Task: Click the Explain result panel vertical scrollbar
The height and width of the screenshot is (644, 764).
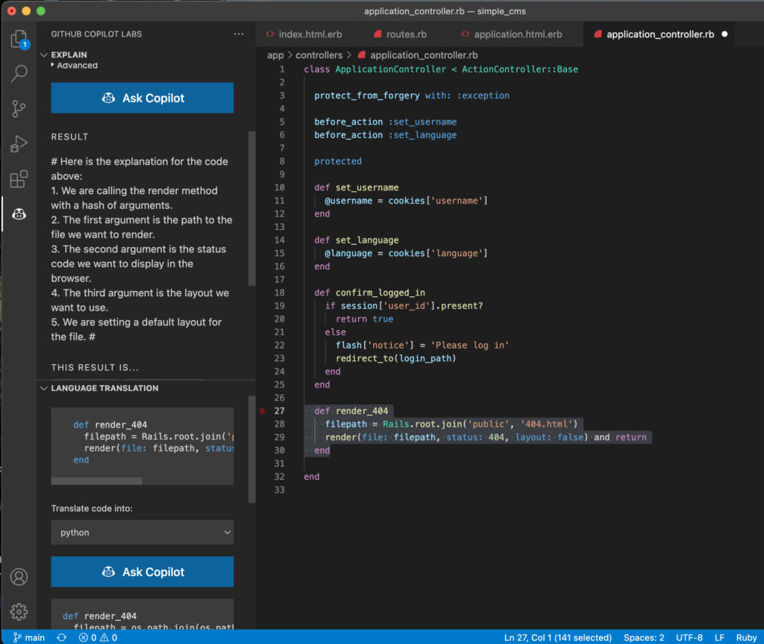Action: pos(252,208)
